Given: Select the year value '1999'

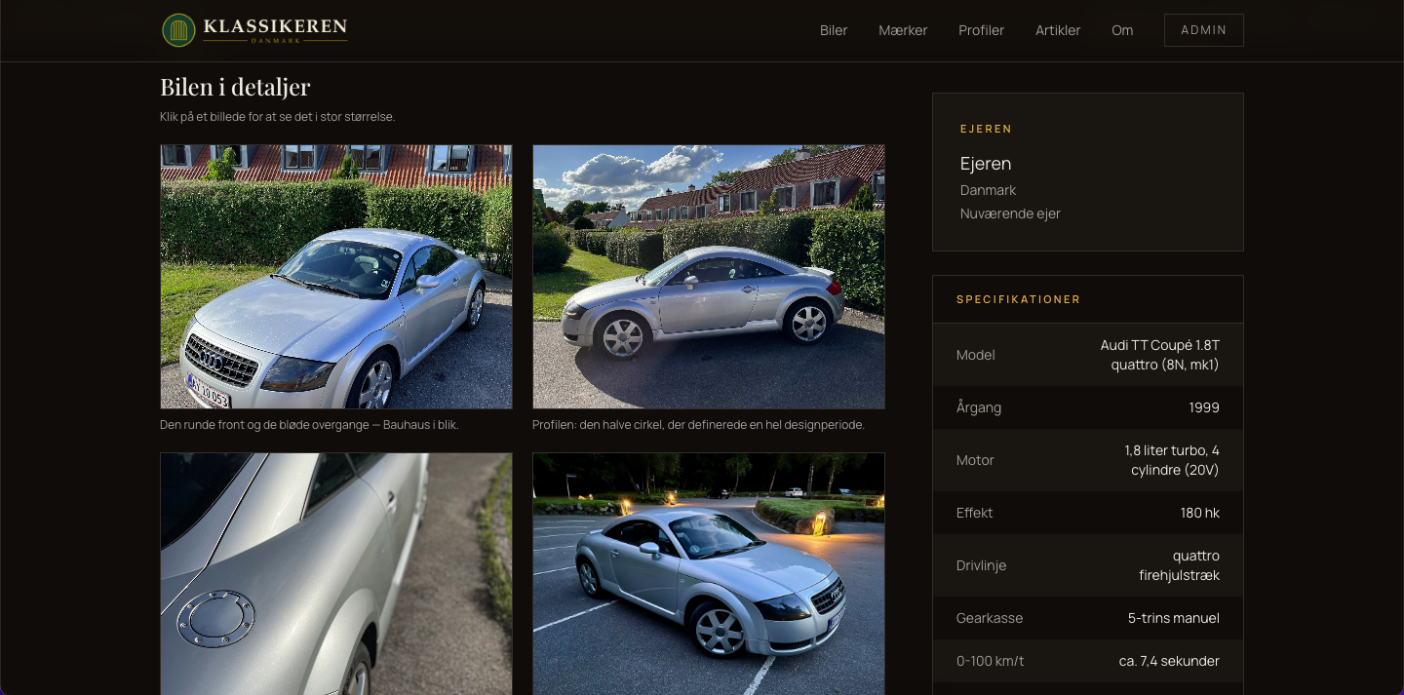Looking at the screenshot, I should [1204, 407].
